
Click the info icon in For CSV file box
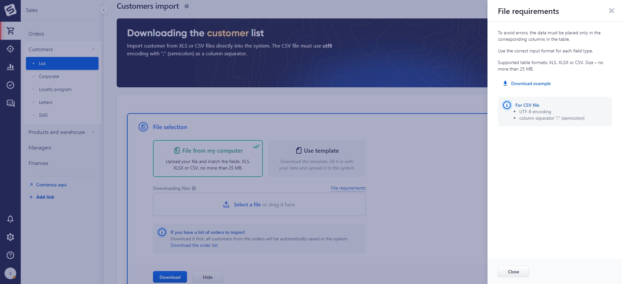coord(507,105)
